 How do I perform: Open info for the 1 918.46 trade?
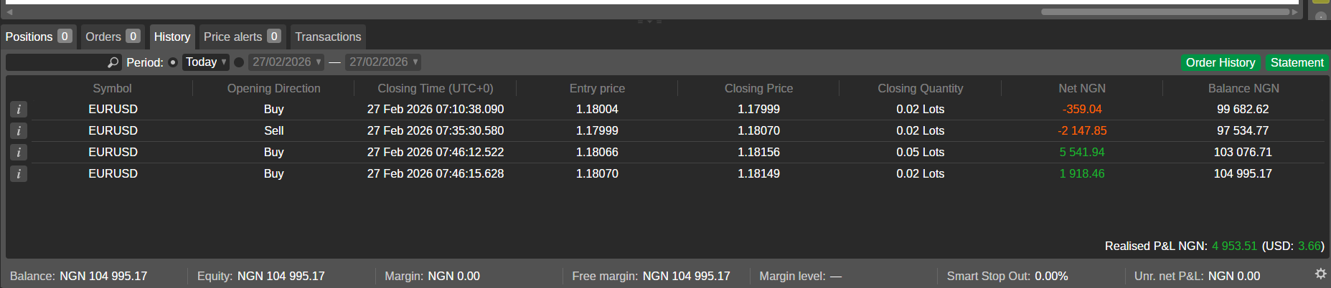(19, 174)
